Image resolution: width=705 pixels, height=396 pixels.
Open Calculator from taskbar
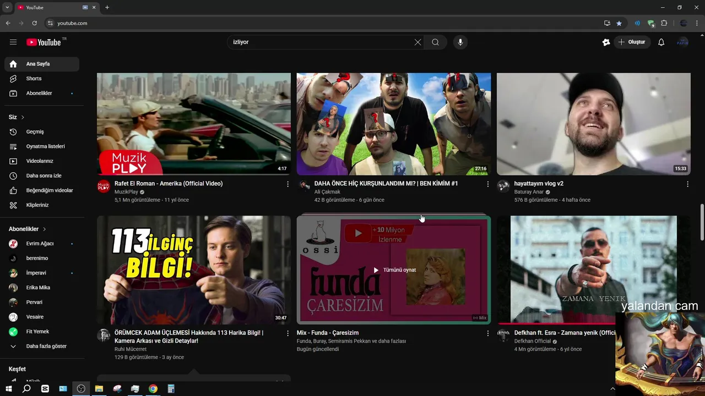[x=171, y=389]
